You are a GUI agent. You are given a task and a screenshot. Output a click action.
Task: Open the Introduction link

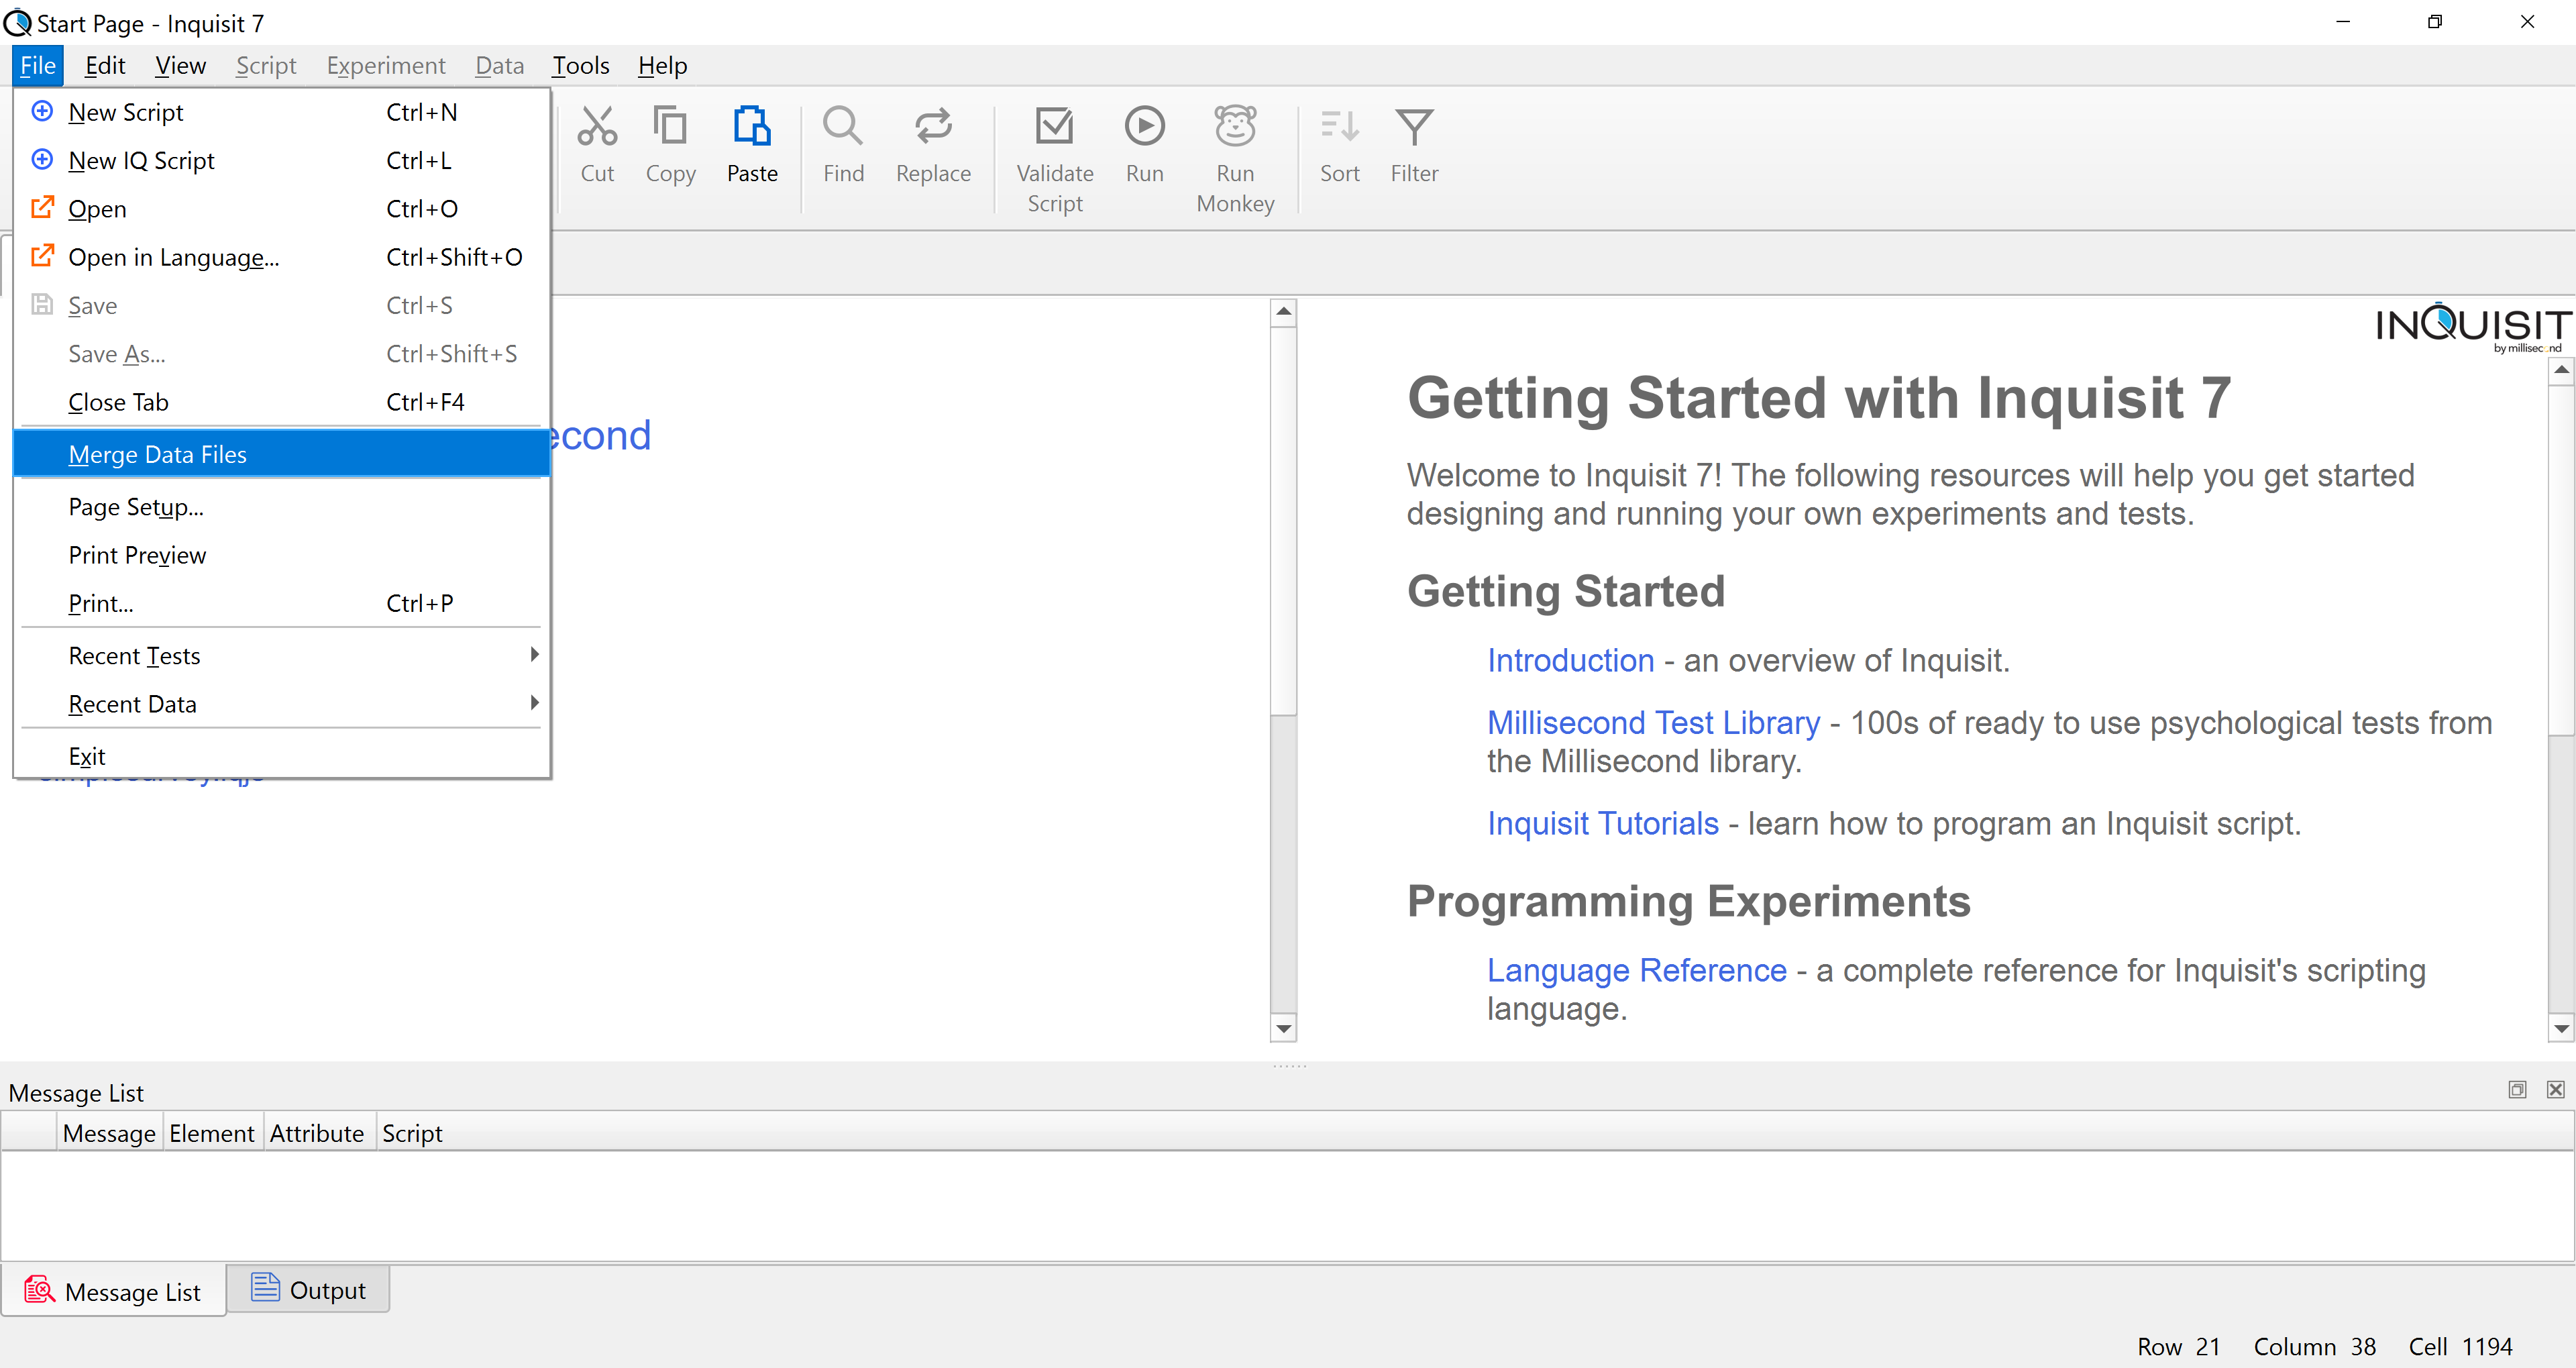click(1570, 660)
